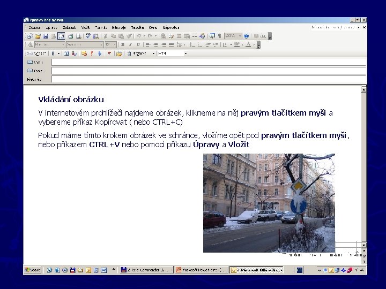Run the Spelling and grammar check icon
Viewport: 386px width, 289px height.
click(x=88, y=36)
